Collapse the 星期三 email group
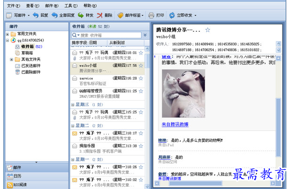 tap(73, 105)
